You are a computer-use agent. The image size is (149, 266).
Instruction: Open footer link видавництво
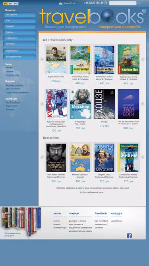pos(101,224)
